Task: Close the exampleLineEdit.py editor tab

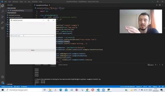Action: point(49,5)
